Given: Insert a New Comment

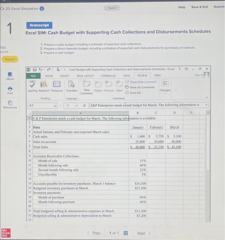Looking at the screenshot, I should (86, 87).
